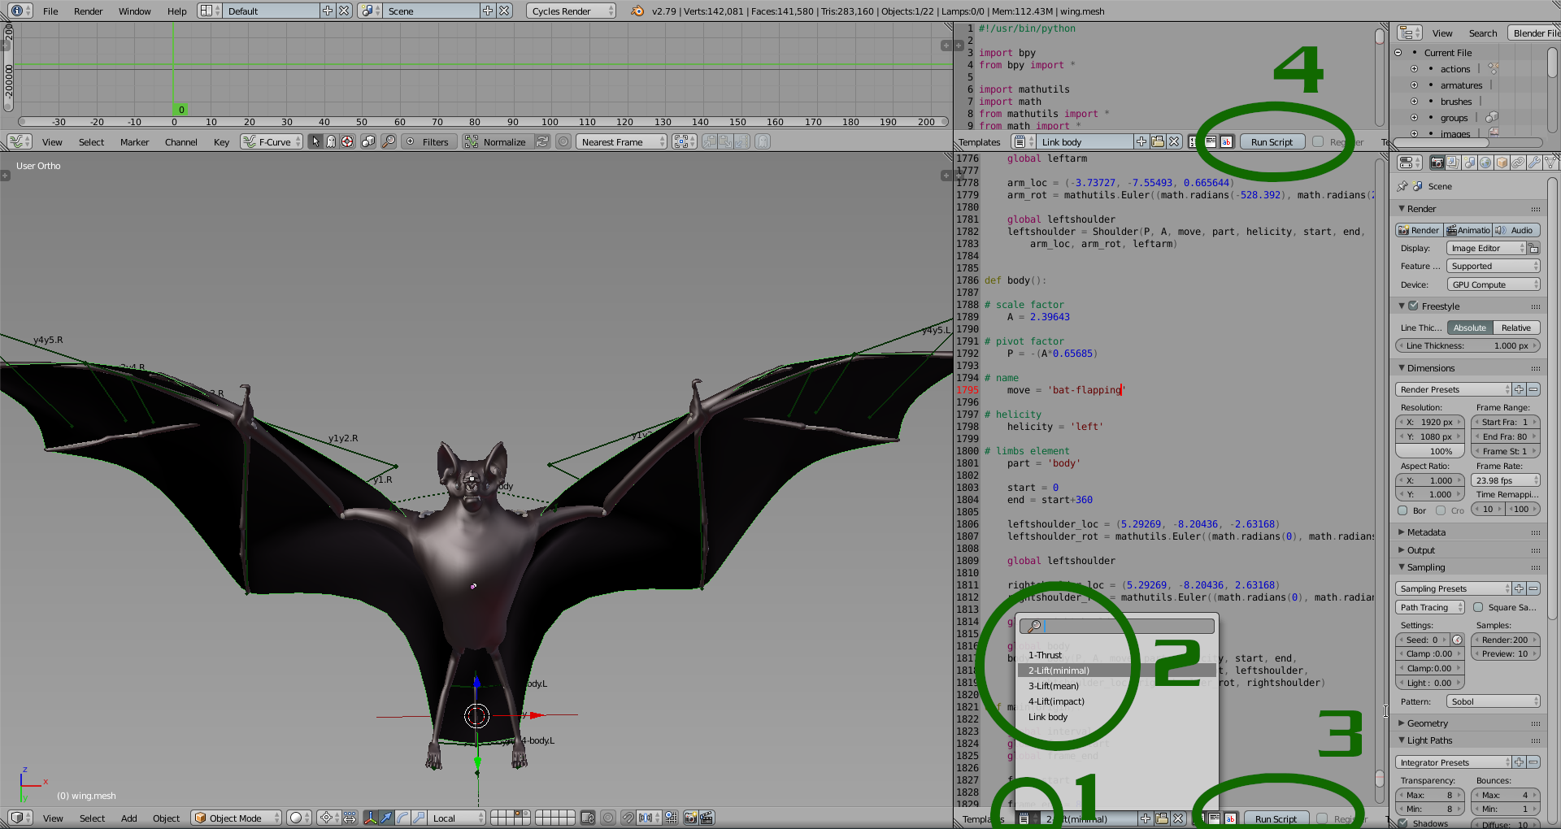Image resolution: width=1561 pixels, height=829 pixels.
Task: Expand the Geometry panel
Action: click(x=1427, y=723)
